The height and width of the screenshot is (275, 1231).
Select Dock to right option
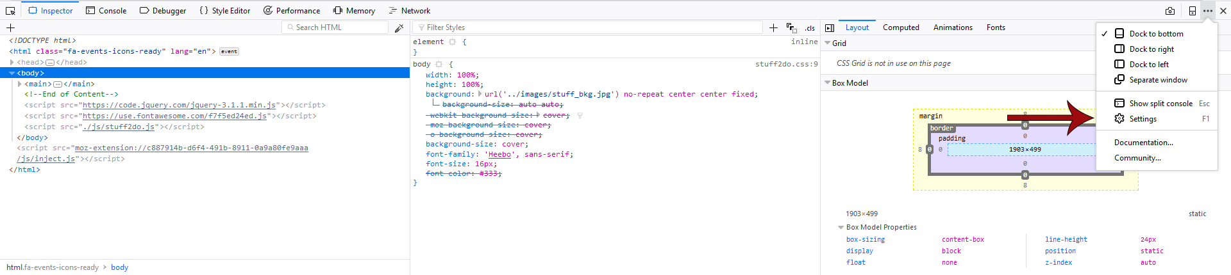click(x=1151, y=49)
